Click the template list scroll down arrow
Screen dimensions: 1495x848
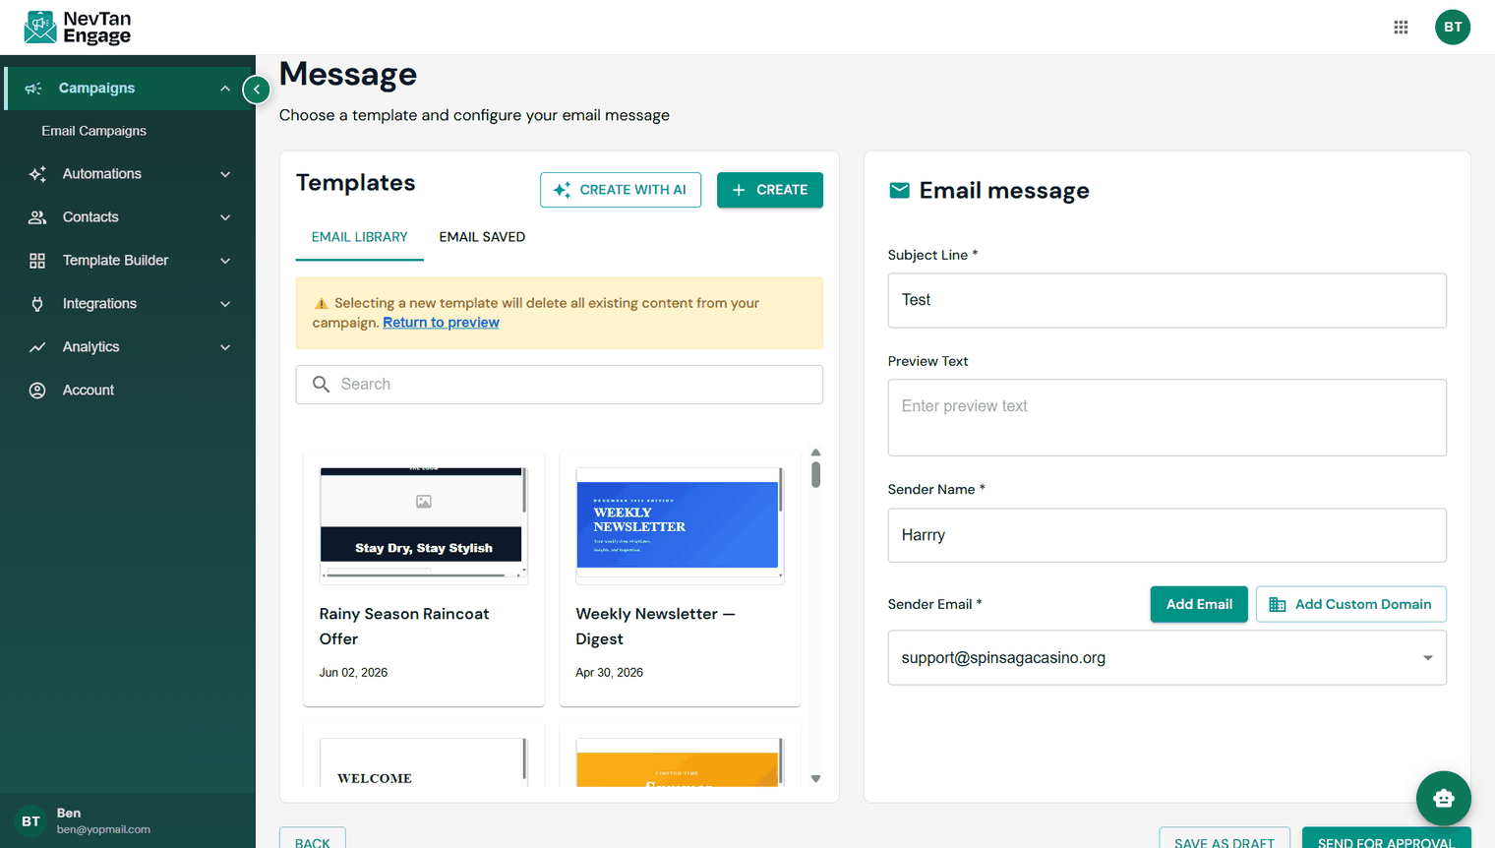815,778
